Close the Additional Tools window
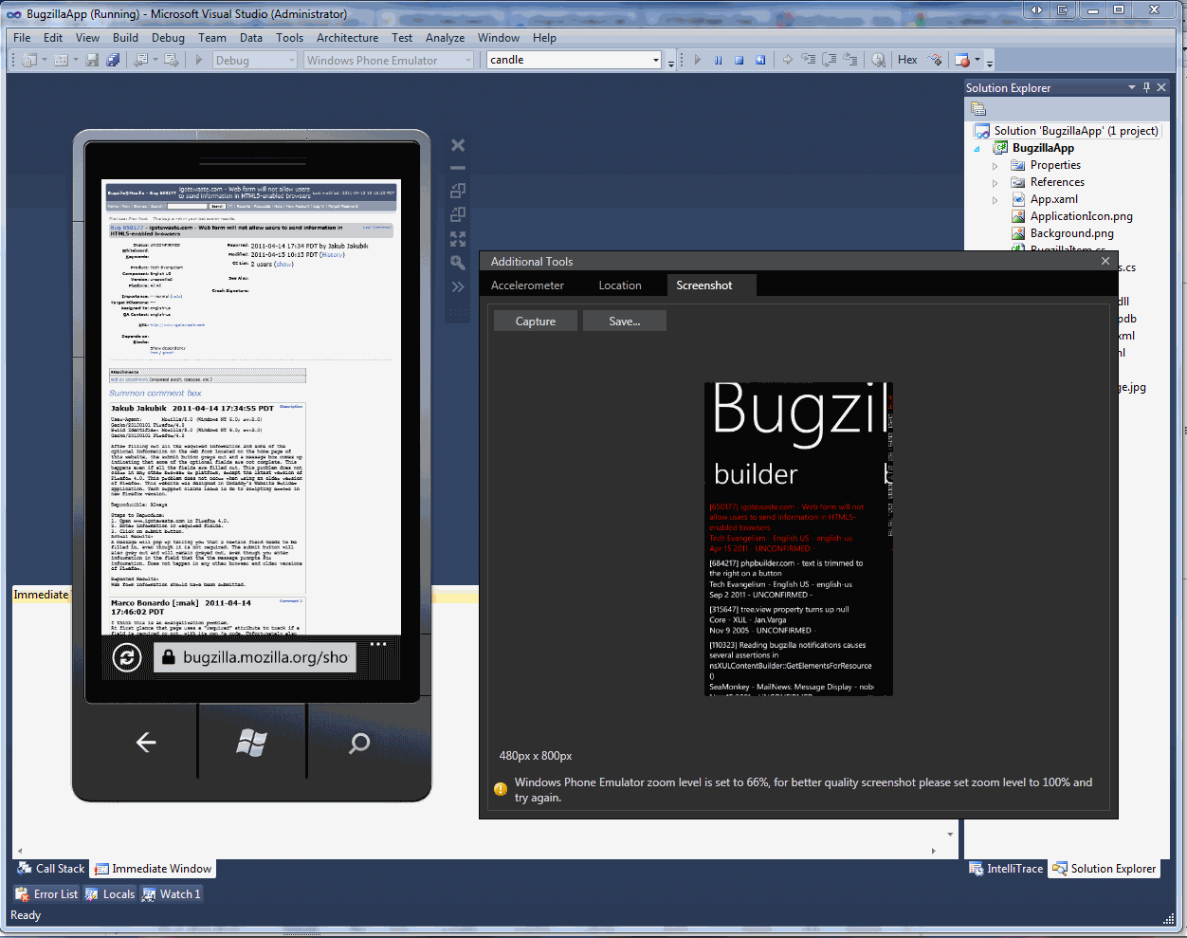 [x=1105, y=261]
